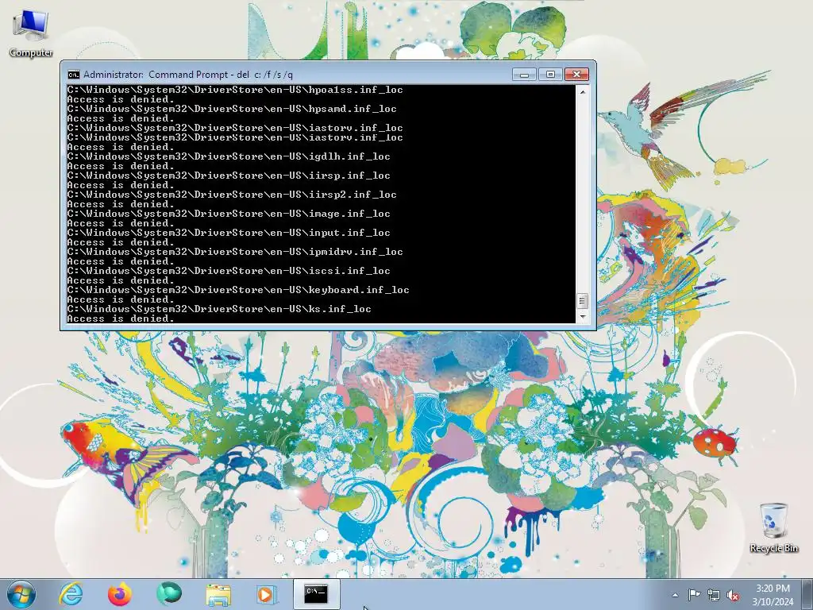Click the input.inf_loc path line

point(229,233)
